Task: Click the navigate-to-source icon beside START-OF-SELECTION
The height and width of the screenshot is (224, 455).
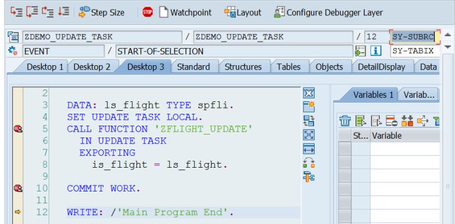Action: pyautogui.click(x=360, y=51)
